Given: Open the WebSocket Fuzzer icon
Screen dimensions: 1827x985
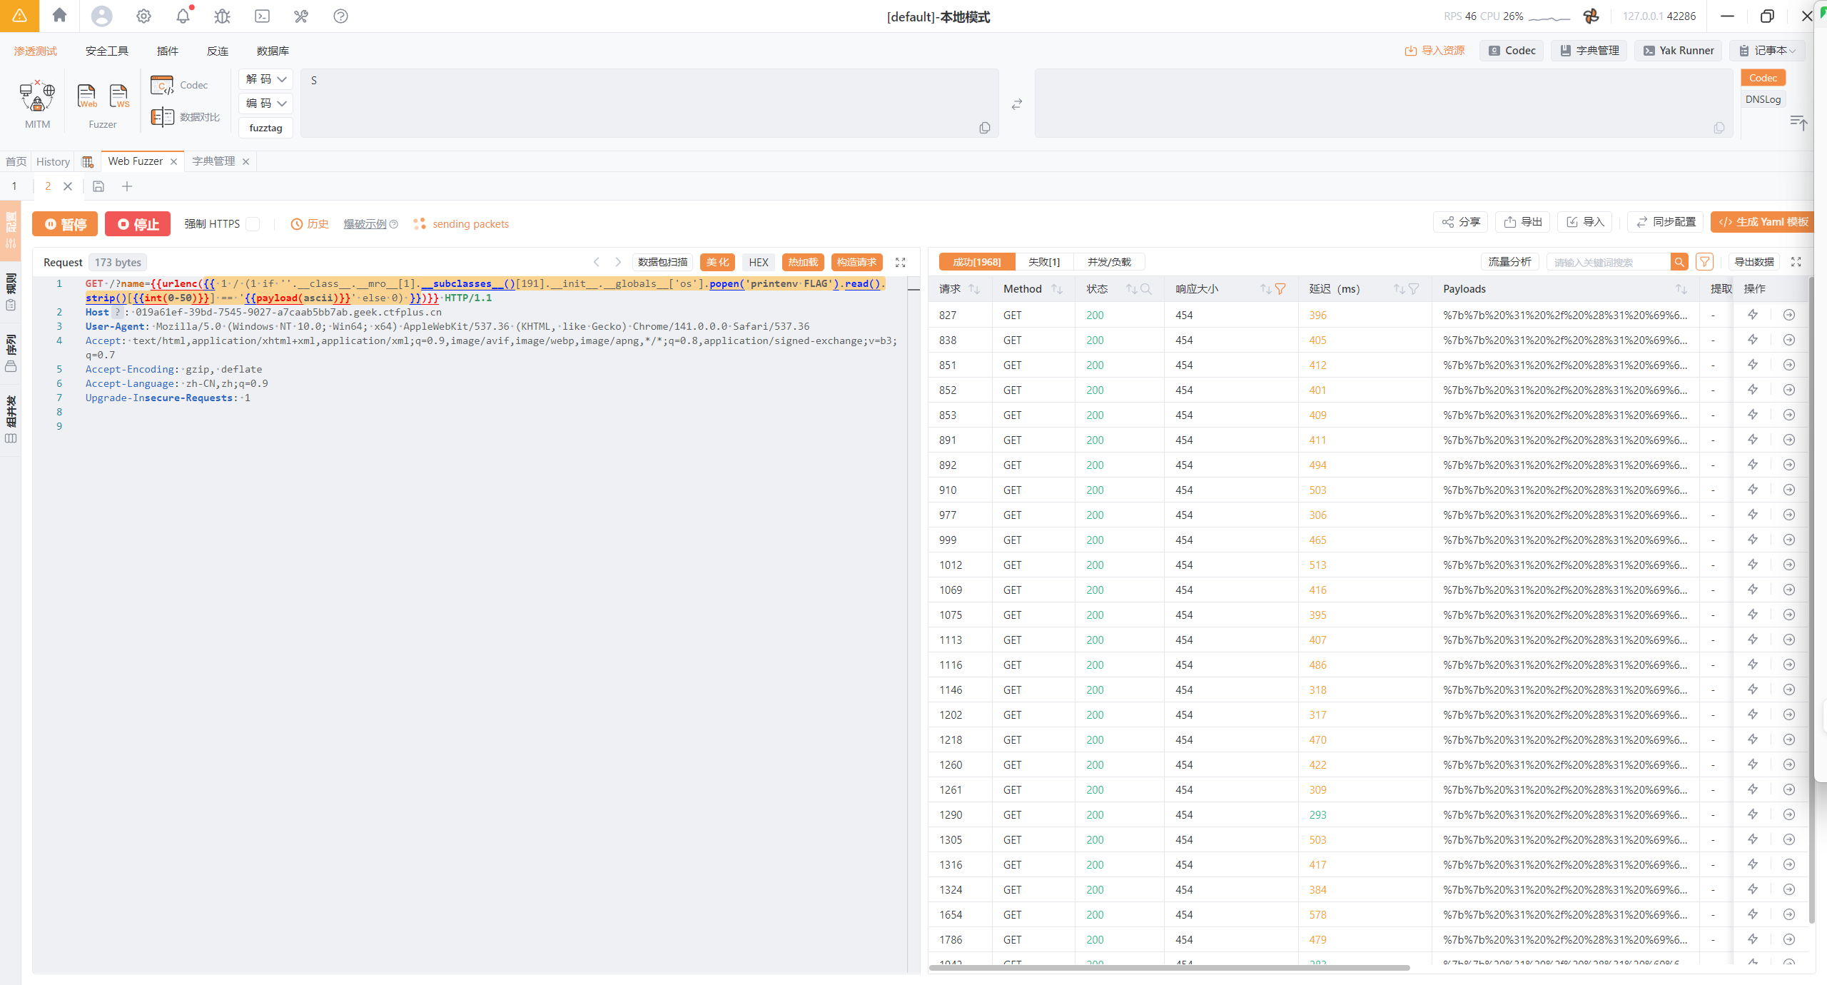Looking at the screenshot, I should (119, 96).
